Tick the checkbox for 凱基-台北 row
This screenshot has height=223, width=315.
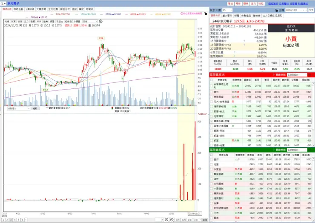point(211,111)
